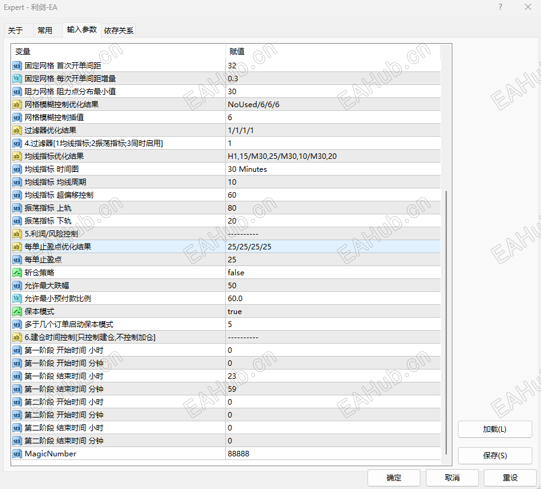
Task: Click the integer icon beside 允许最大跌幅
Action: (x=17, y=286)
